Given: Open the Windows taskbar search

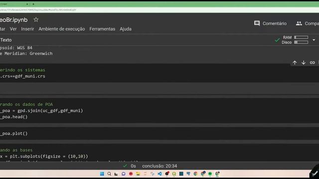Looking at the screenshot, I should pyautogui.click(x=109, y=174).
